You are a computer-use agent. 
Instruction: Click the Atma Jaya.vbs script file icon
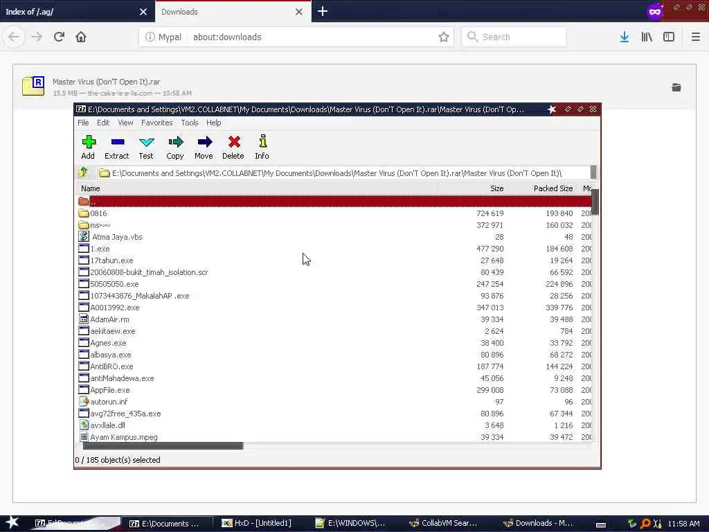(x=84, y=236)
